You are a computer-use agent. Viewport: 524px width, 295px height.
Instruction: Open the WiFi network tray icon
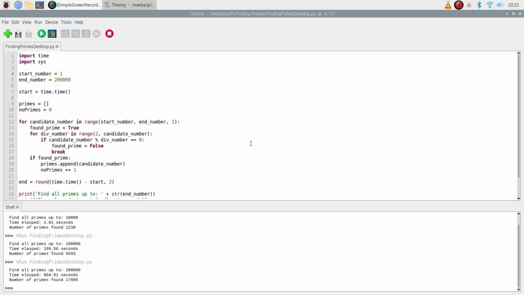490,5
